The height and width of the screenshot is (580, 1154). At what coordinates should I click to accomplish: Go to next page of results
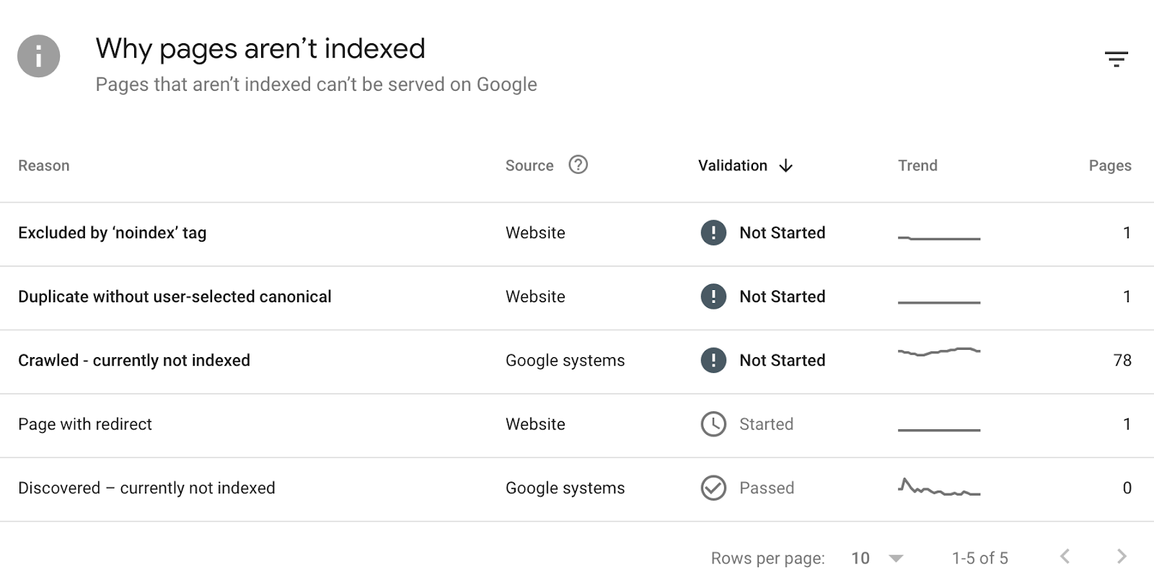1121,556
